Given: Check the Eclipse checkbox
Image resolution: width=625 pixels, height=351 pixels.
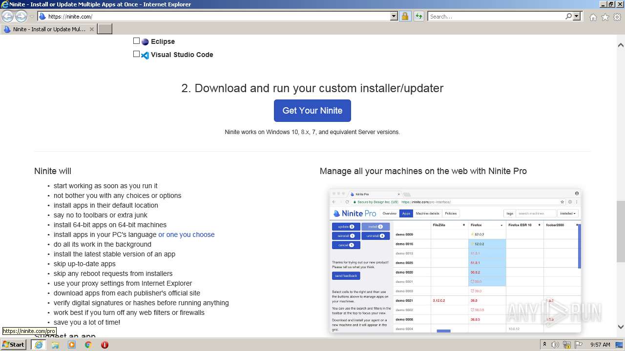Looking at the screenshot, I should click(x=137, y=41).
